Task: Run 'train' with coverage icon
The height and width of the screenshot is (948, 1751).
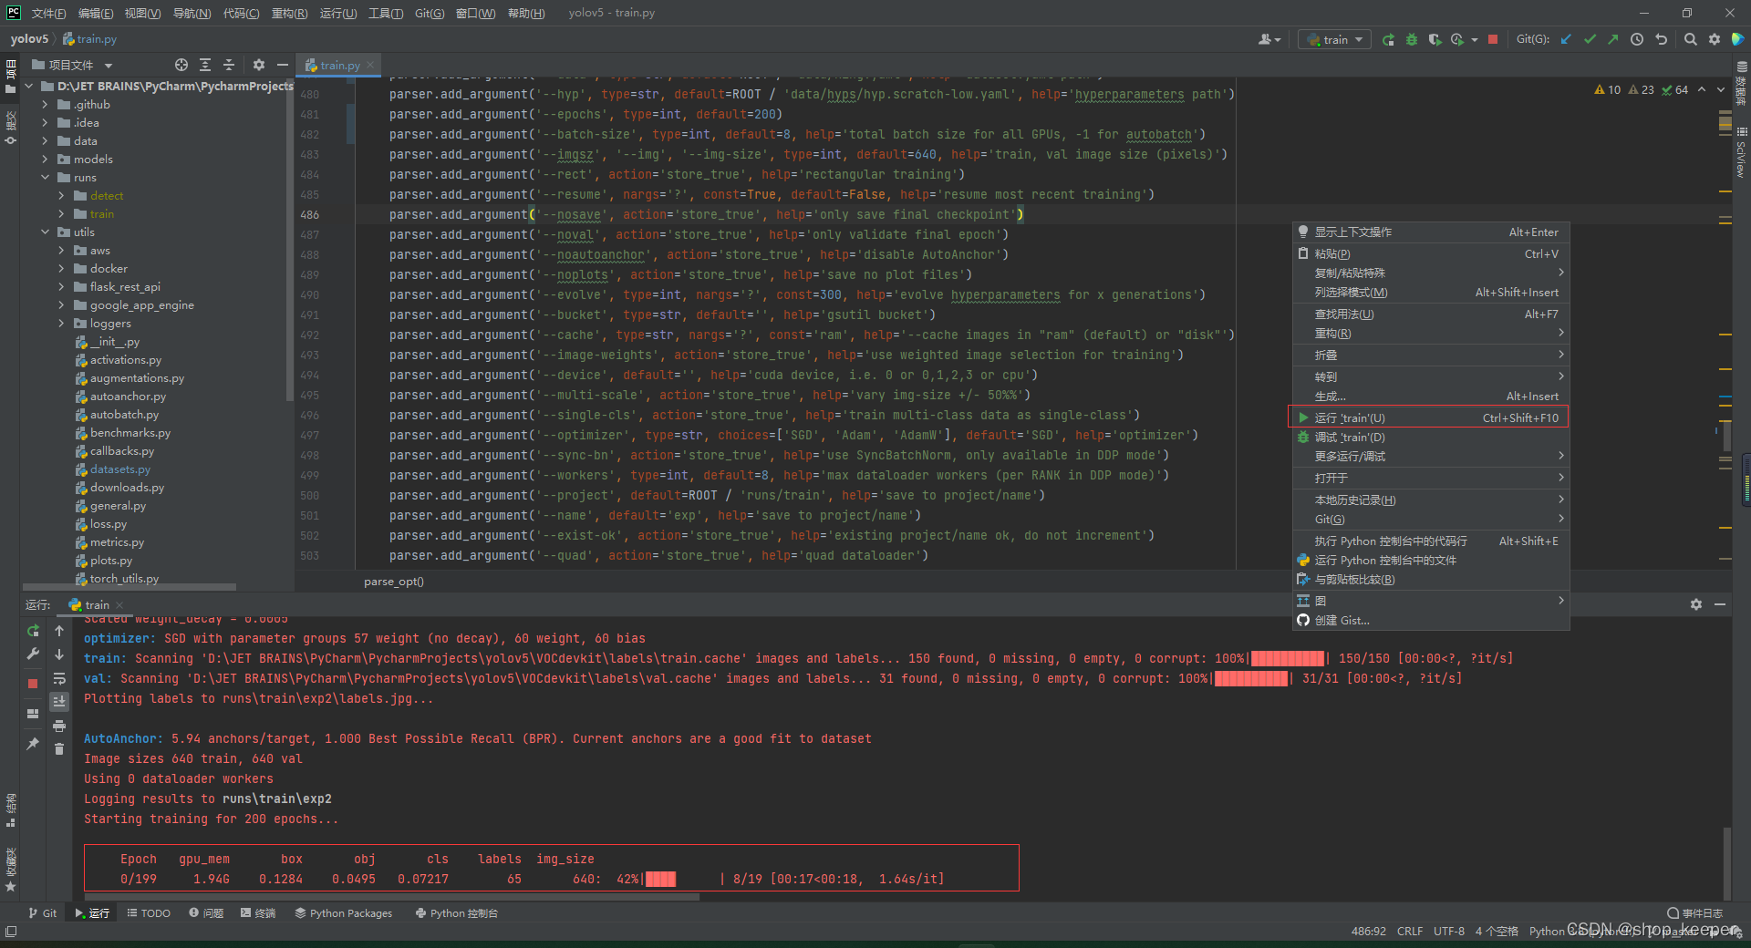Action: (x=1435, y=39)
